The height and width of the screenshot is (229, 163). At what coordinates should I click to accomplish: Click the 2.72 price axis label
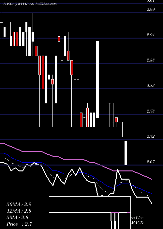(x=151, y=136)
